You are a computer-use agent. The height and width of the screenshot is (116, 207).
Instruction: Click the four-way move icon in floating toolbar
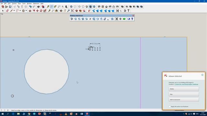click(x=120, y=19)
